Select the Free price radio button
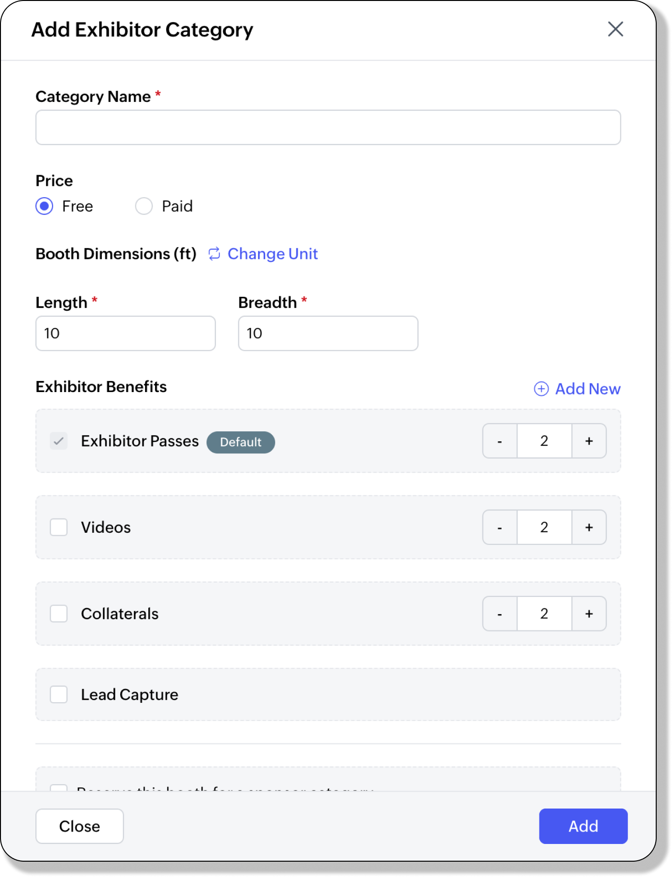 pos(45,206)
